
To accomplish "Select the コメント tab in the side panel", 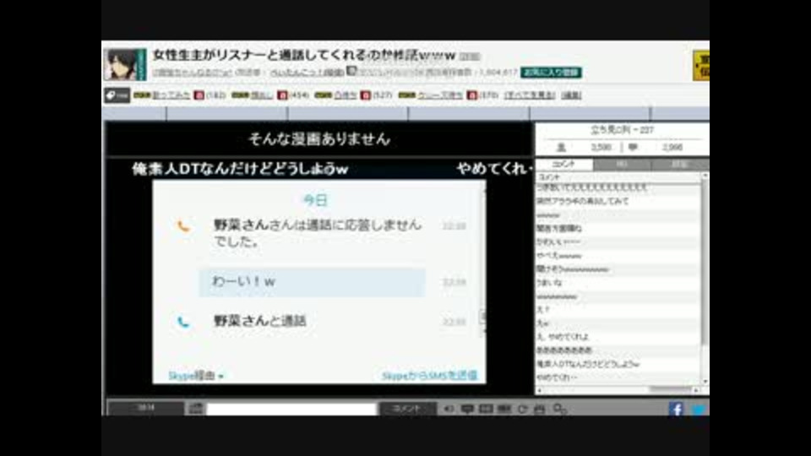I will click(x=564, y=165).
